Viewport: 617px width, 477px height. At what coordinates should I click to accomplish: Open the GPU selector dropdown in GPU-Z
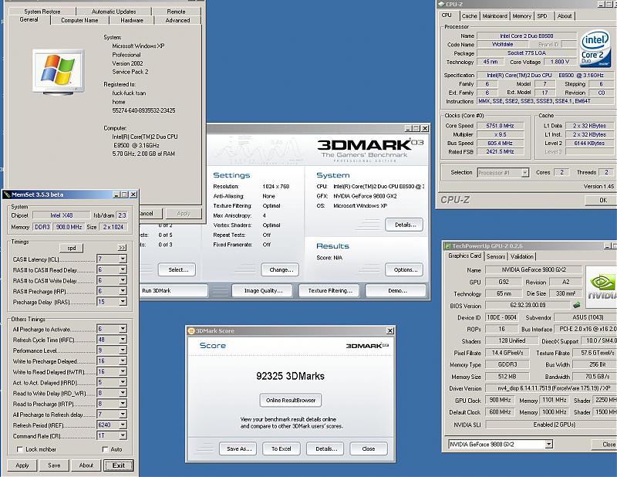549,445
